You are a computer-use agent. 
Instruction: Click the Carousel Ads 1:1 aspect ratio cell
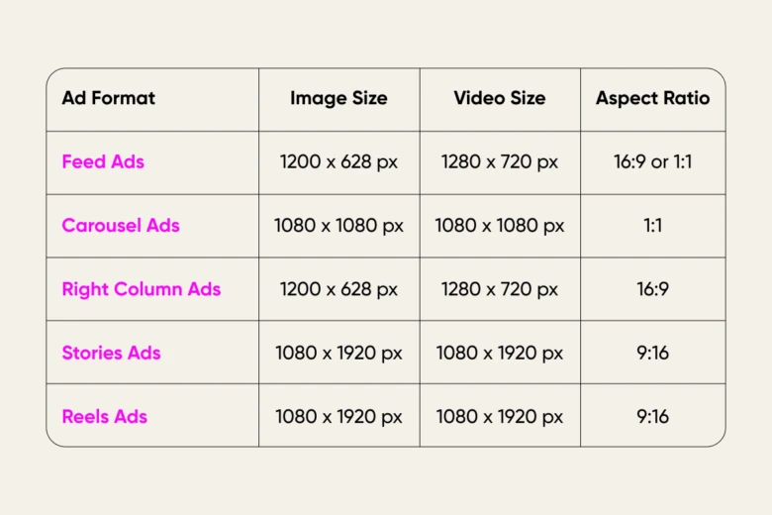pyautogui.click(x=652, y=225)
